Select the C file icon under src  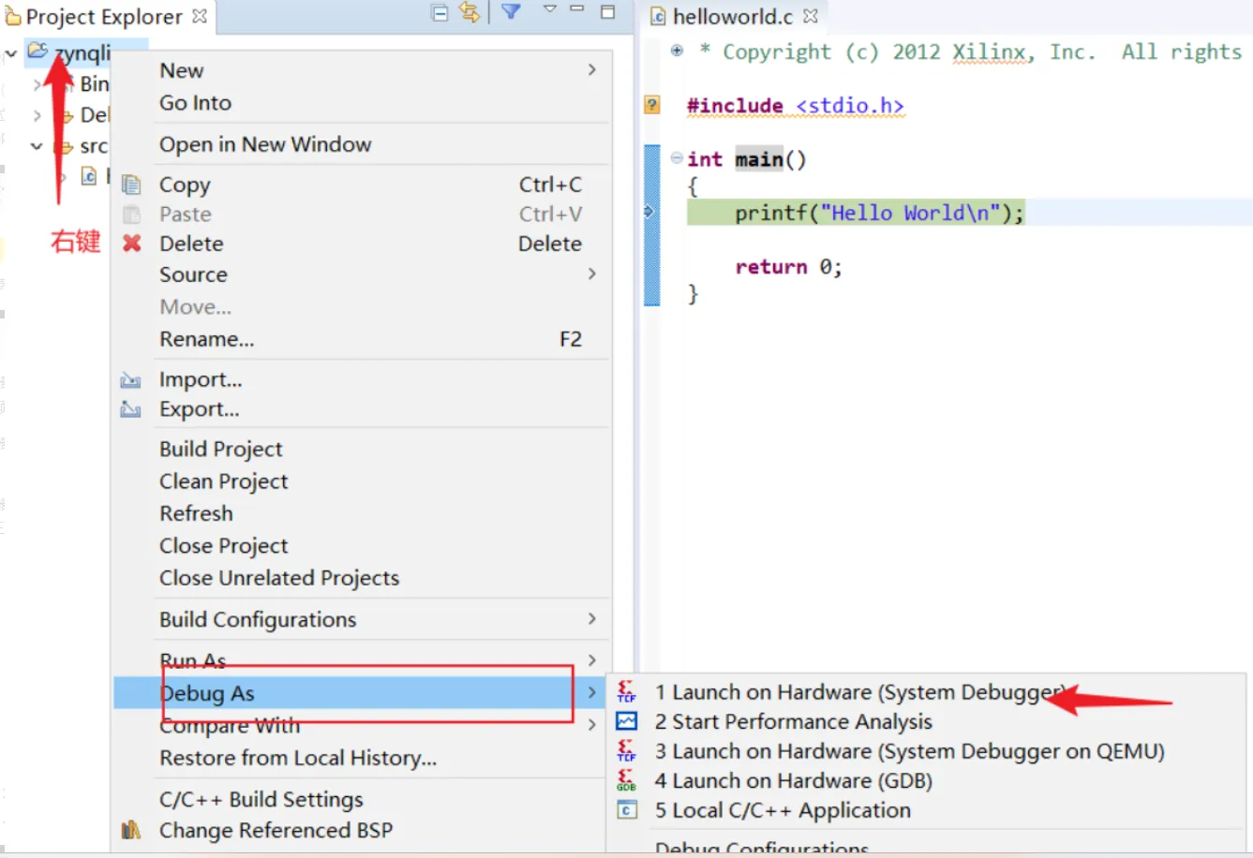(89, 175)
